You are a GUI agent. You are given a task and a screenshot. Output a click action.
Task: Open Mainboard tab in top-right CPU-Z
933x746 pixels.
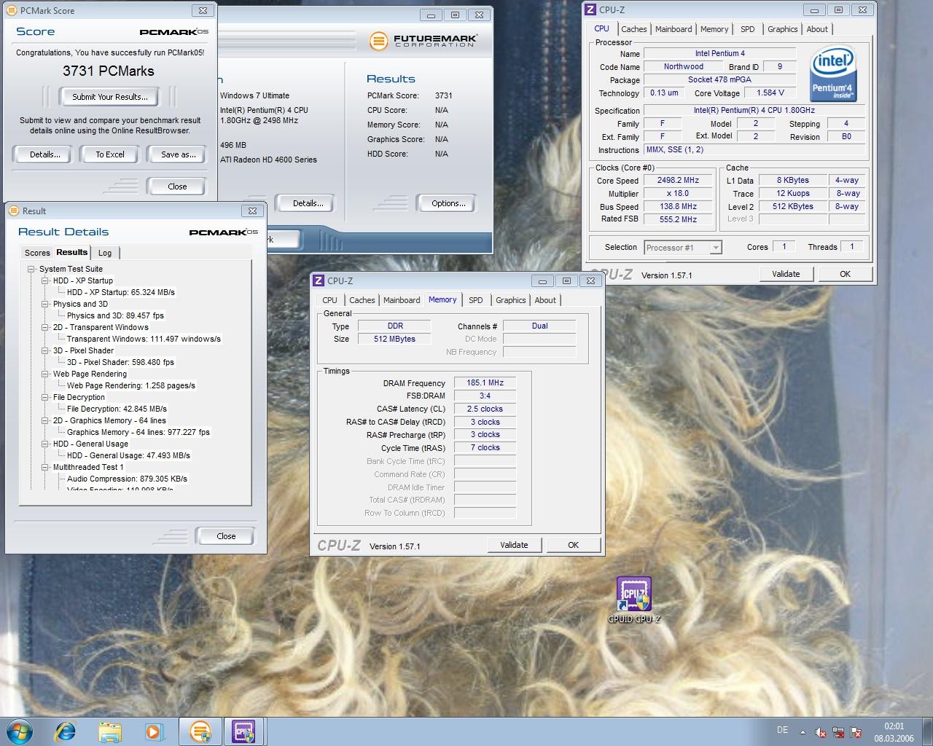[674, 29]
